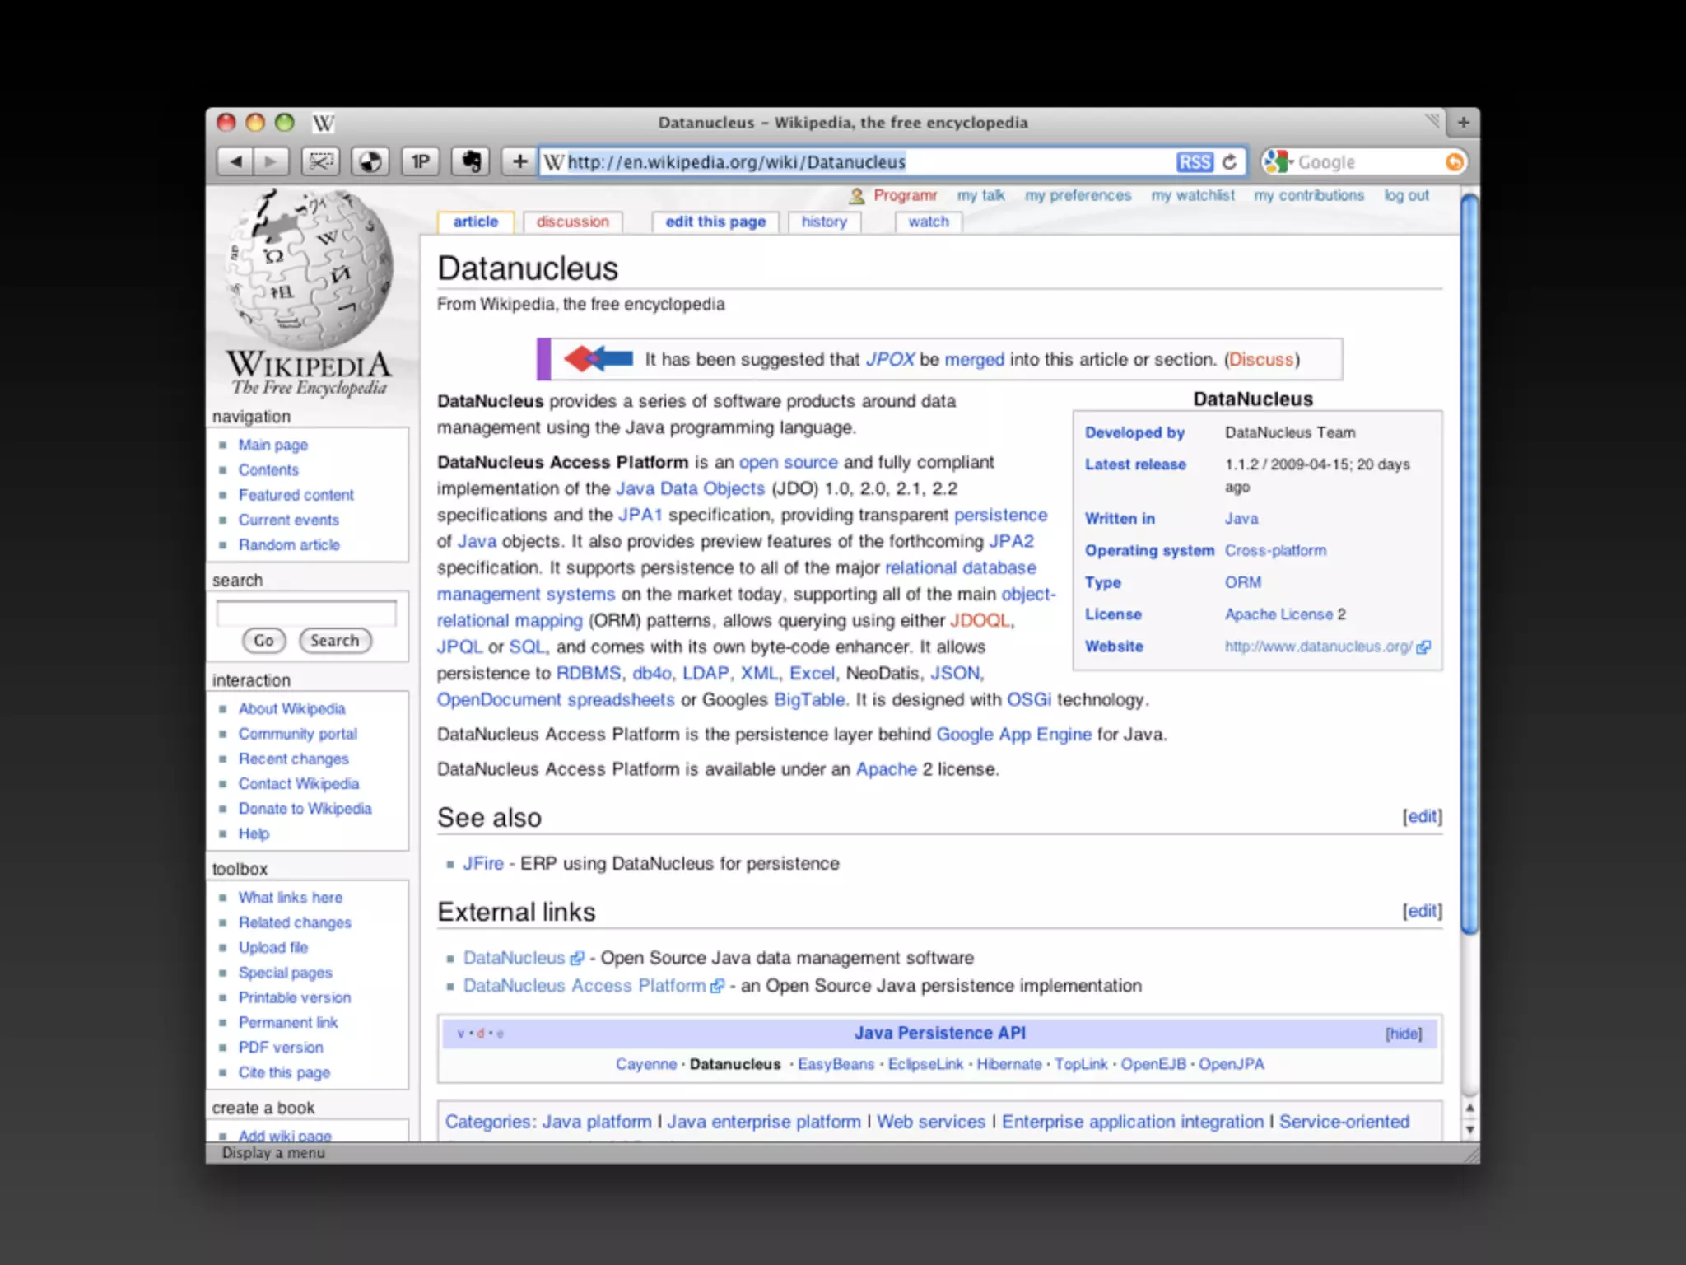
Task: Click the Evernote elephant toolbar icon
Action: coord(471,161)
